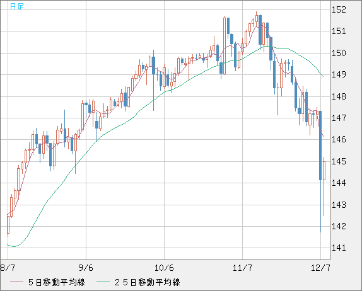Select the 25日移動平均線 legend text
Image resolution: width=362 pixels, height=291 pixels.
tap(148, 282)
